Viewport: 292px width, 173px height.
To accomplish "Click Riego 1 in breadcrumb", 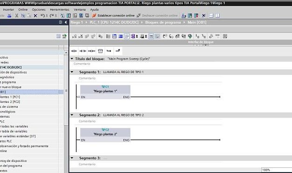I will (76, 22).
